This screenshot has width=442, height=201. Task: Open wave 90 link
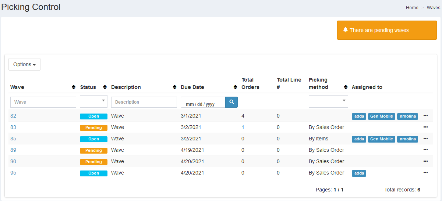(13, 161)
